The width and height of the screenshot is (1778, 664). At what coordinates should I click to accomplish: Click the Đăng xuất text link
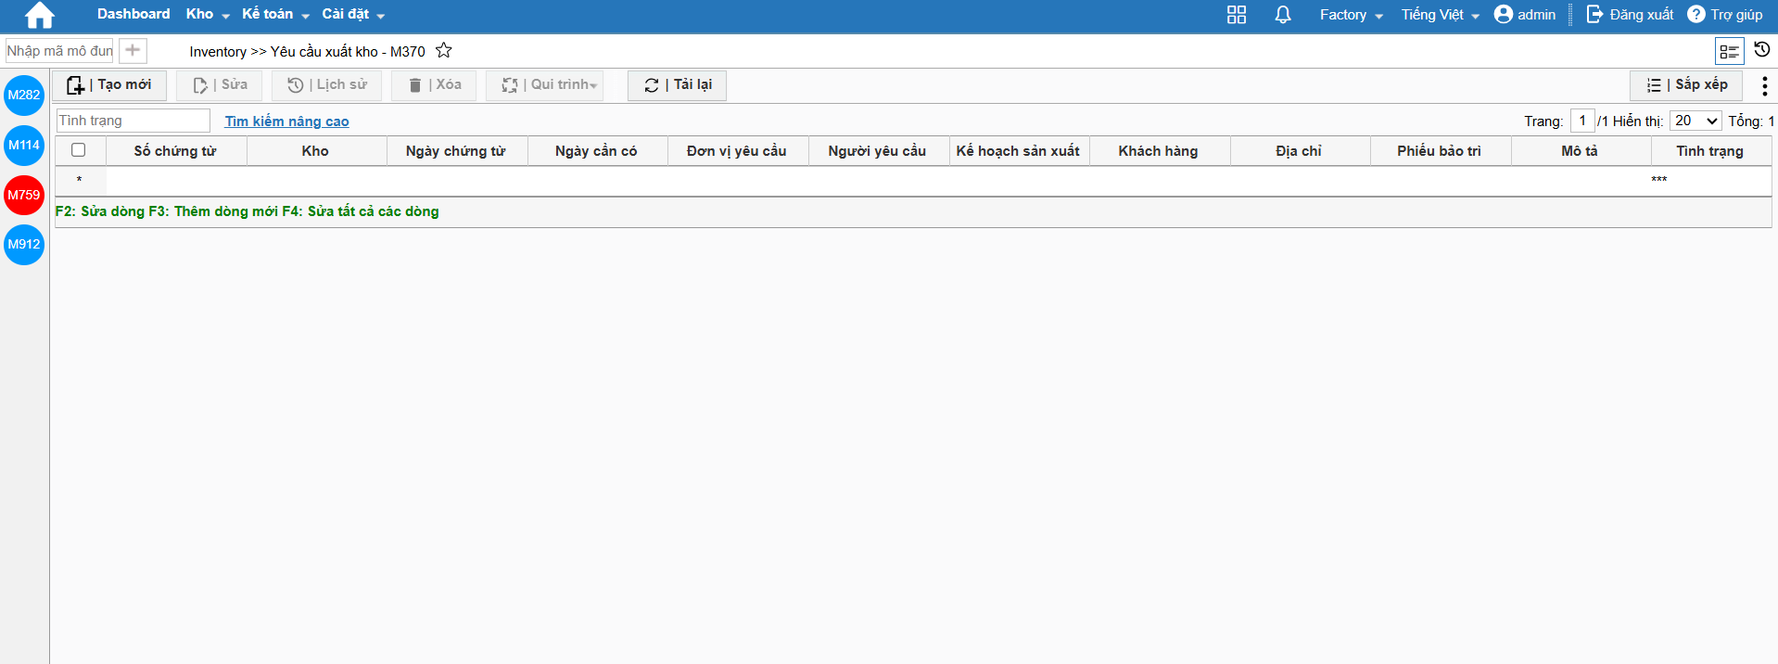[1642, 15]
